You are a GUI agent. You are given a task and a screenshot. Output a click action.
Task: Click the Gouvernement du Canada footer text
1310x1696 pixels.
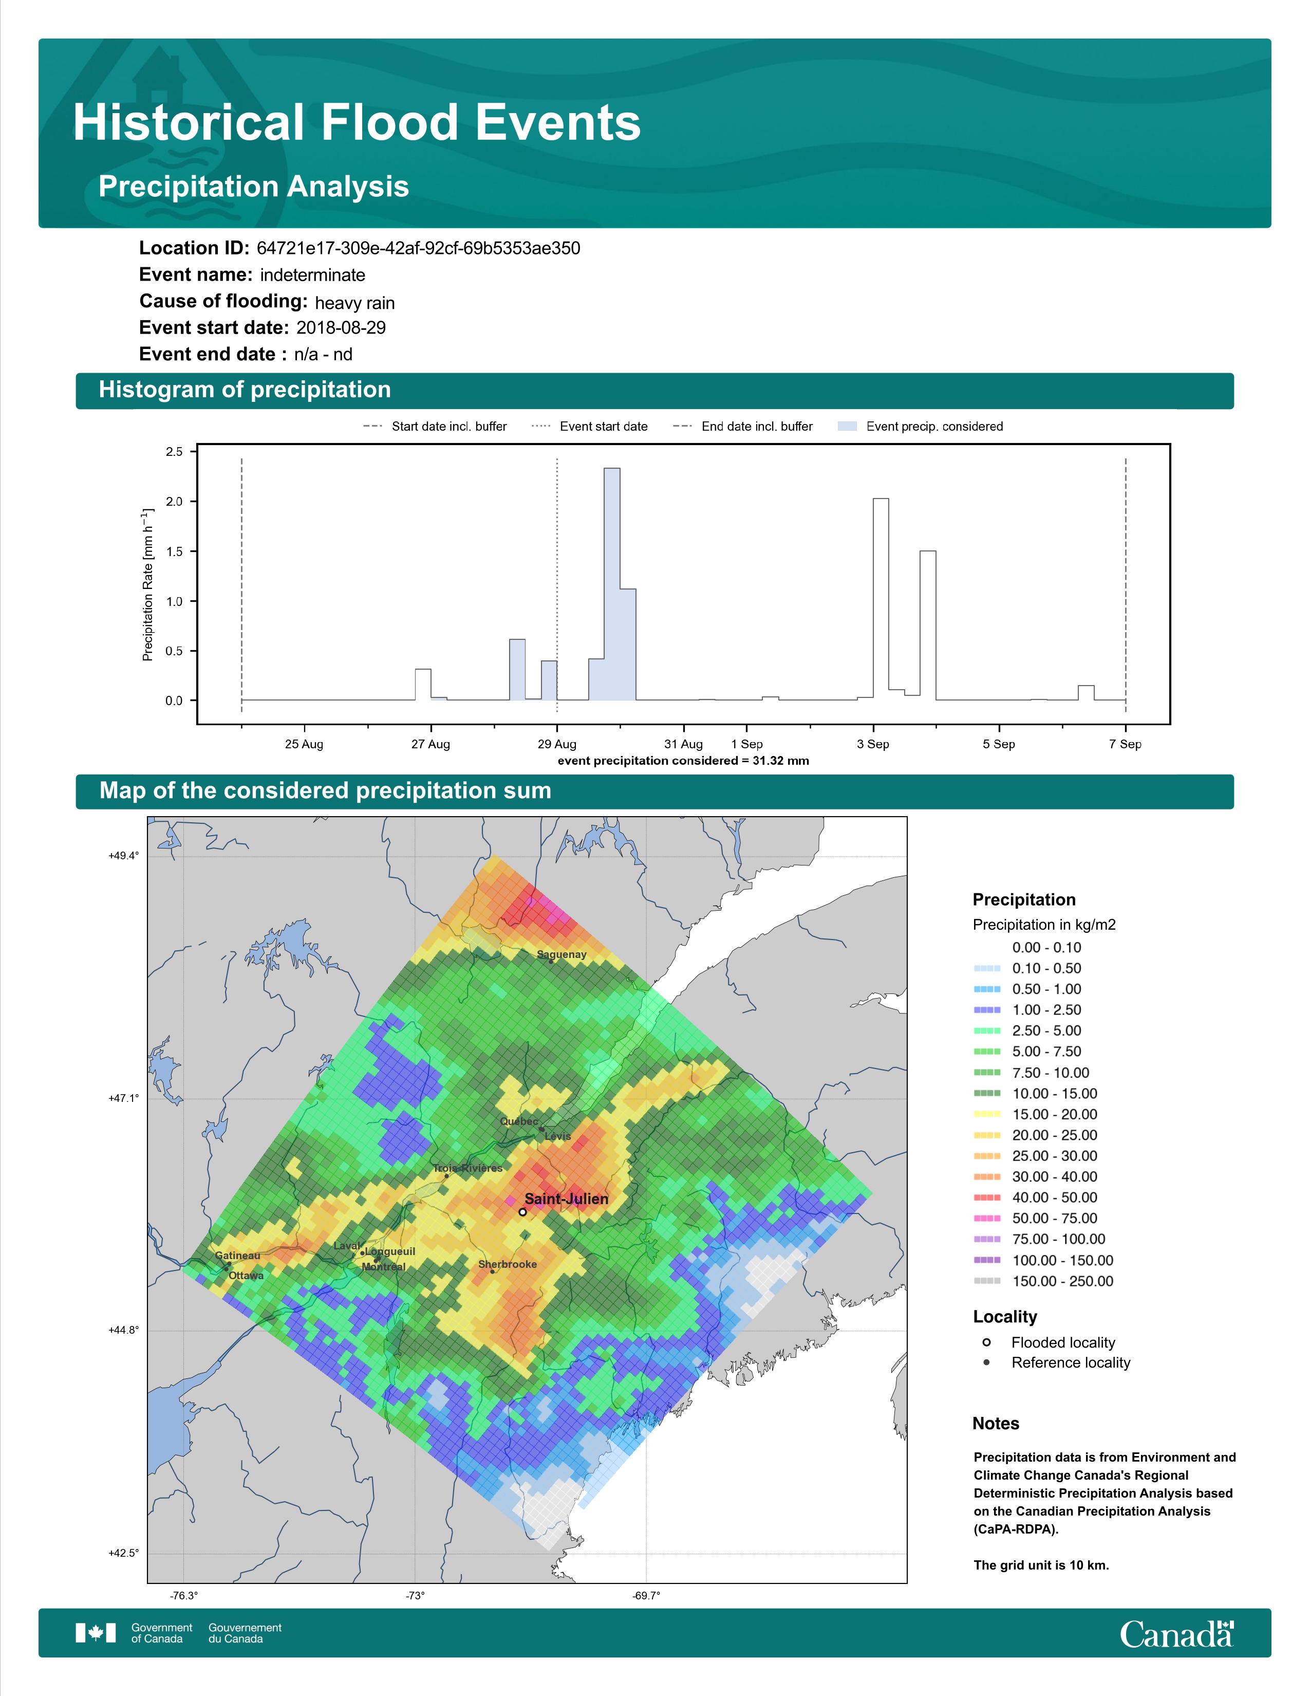click(x=245, y=1633)
